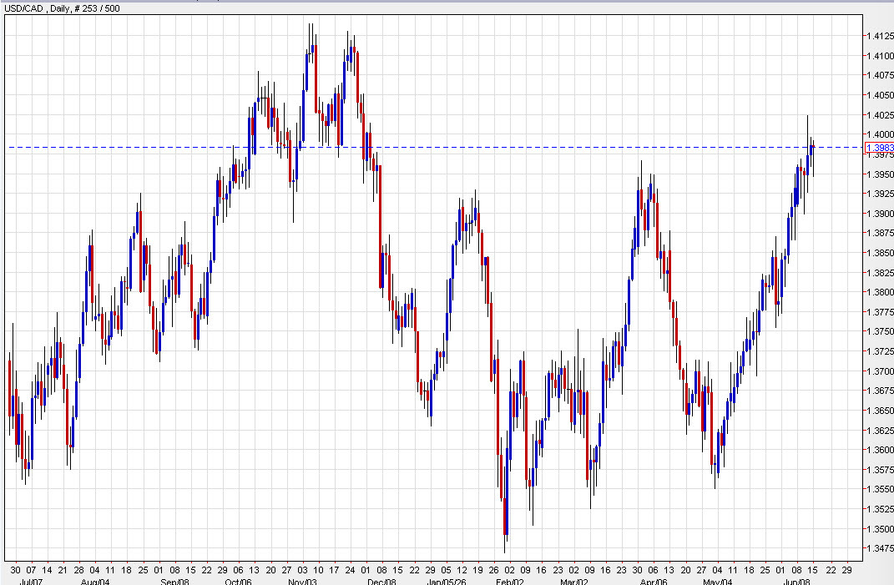
Task: Select the 1.3700 price level
Action: (880, 371)
